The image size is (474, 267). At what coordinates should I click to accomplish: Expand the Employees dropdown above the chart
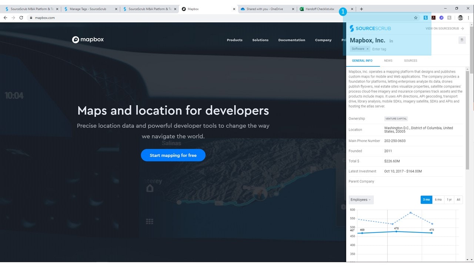[361, 200]
